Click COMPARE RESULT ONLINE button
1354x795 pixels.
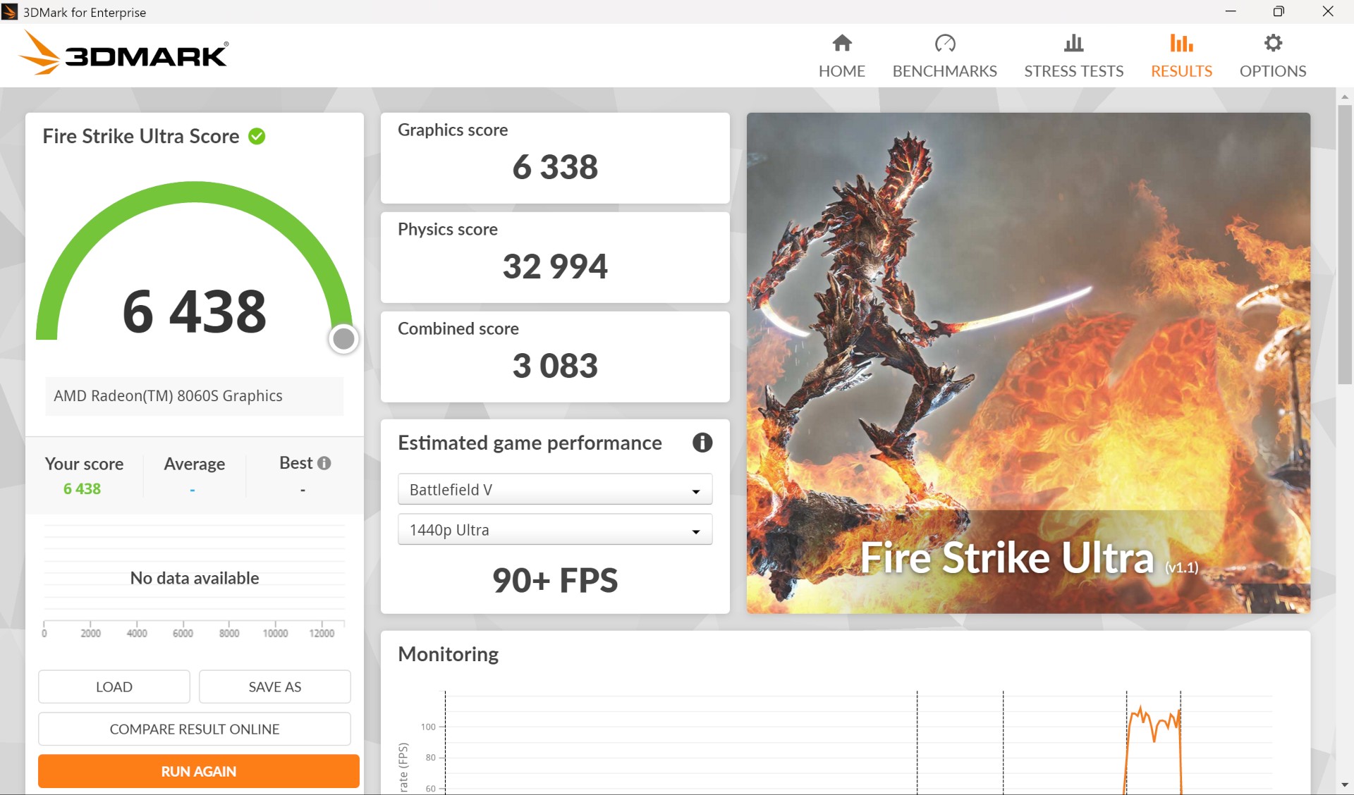pos(194,729)
